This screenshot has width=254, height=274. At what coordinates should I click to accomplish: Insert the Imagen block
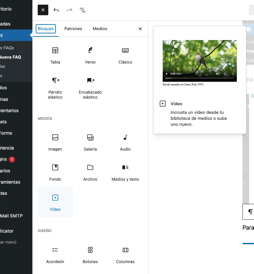coord(55,142)
